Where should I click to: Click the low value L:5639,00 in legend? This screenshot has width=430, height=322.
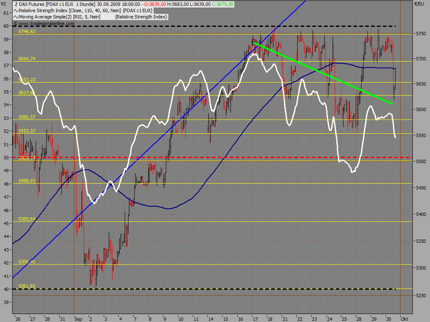200,4
